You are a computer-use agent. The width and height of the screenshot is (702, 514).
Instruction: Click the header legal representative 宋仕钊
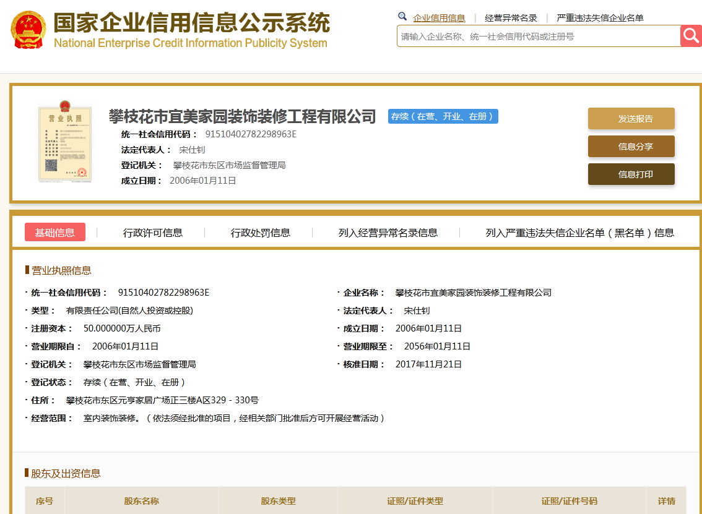[x=192, y=150]
